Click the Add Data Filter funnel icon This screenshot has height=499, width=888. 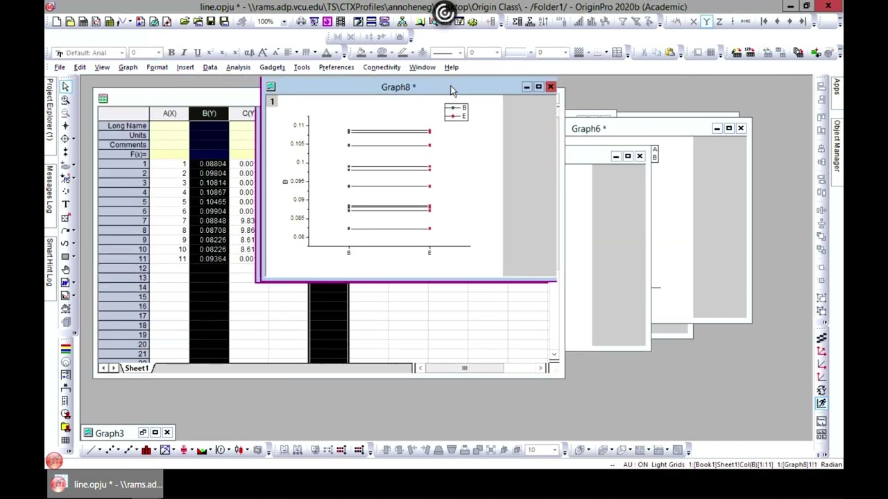click(x=622, y=21)
